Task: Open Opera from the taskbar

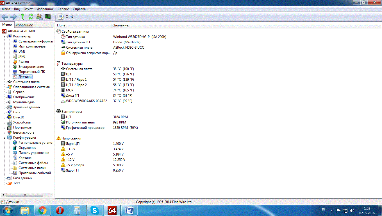Action: (60, 210)
